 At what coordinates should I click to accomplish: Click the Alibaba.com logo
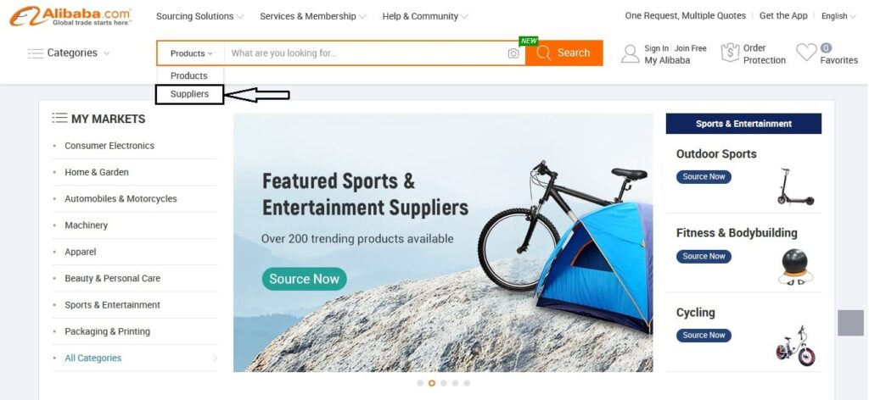pyautogui.click(x=70, y=16)
